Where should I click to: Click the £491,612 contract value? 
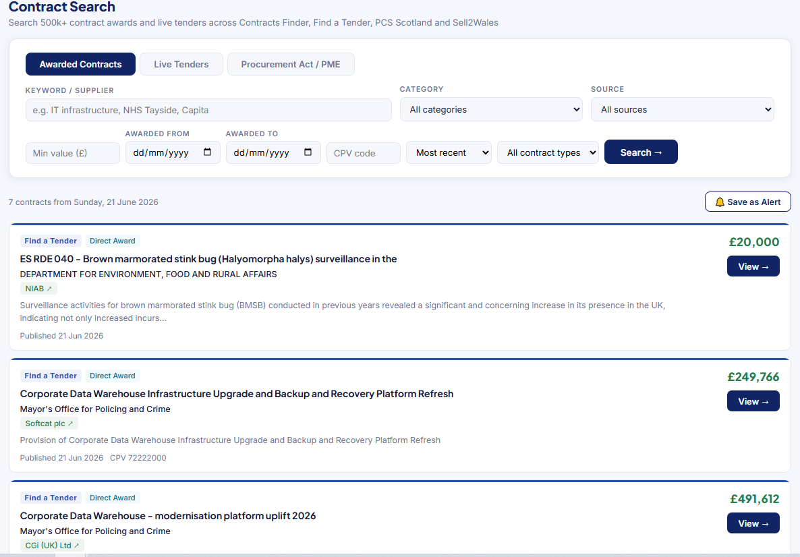pos(755,499)
